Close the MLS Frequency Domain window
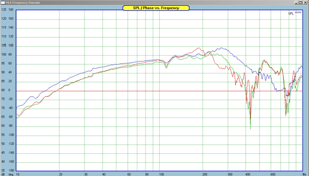 click(x=305, y=2)
